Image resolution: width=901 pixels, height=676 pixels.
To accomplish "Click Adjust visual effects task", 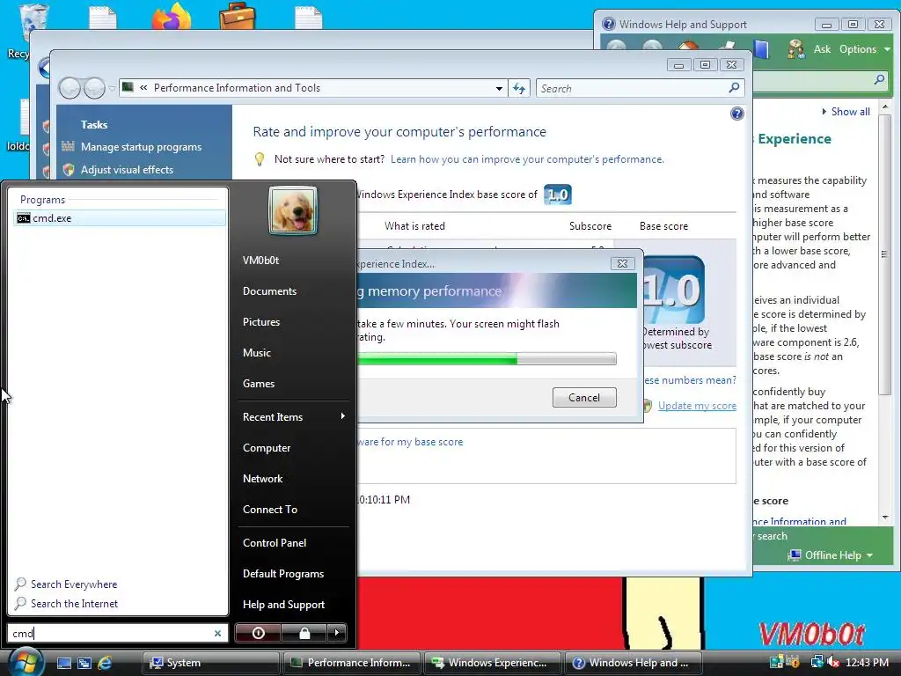I will coord(127,170).
